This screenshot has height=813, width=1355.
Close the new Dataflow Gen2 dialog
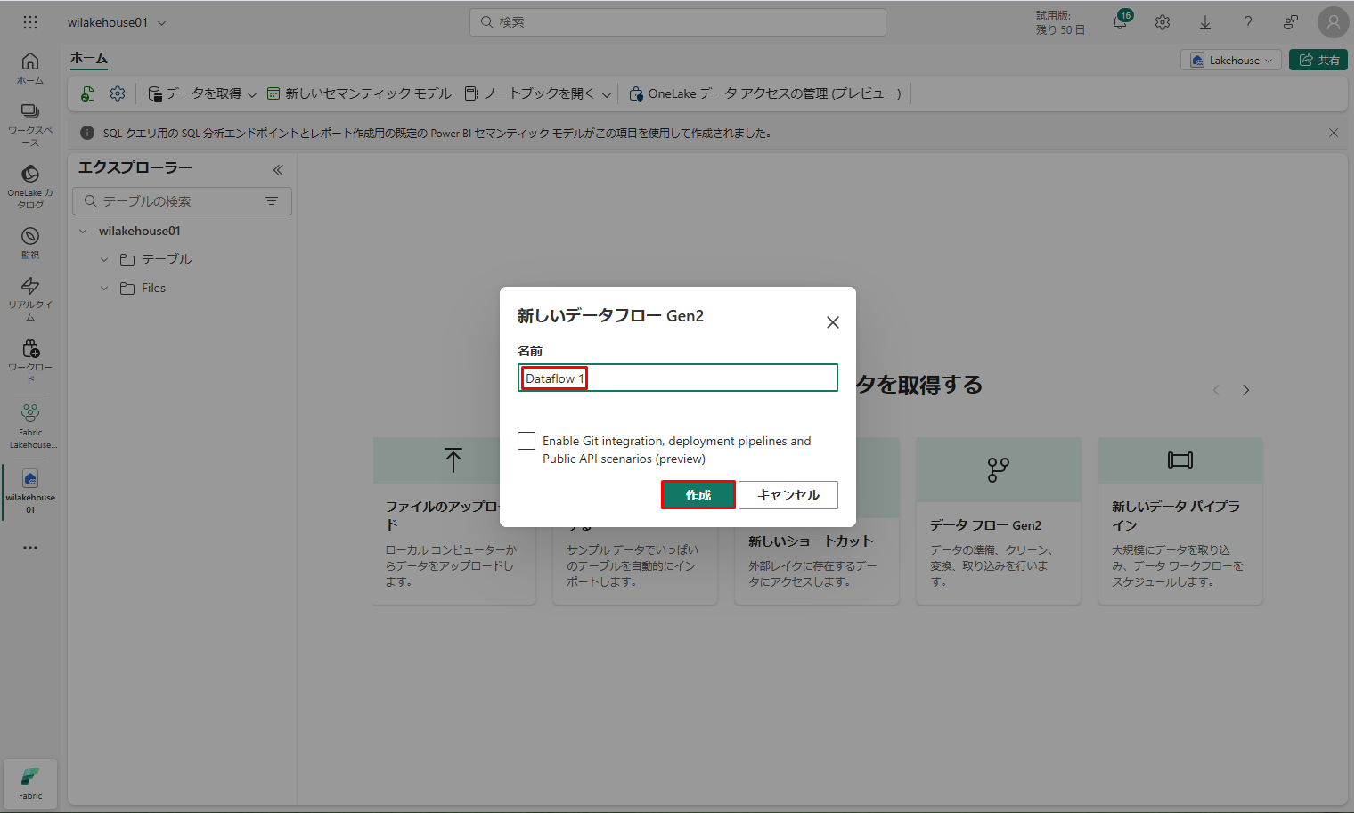click(832, 322)
